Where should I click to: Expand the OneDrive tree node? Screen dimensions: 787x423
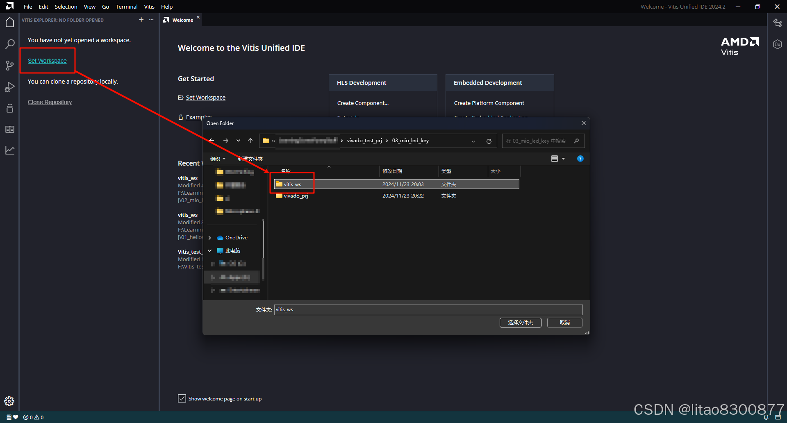pos(210,238)
